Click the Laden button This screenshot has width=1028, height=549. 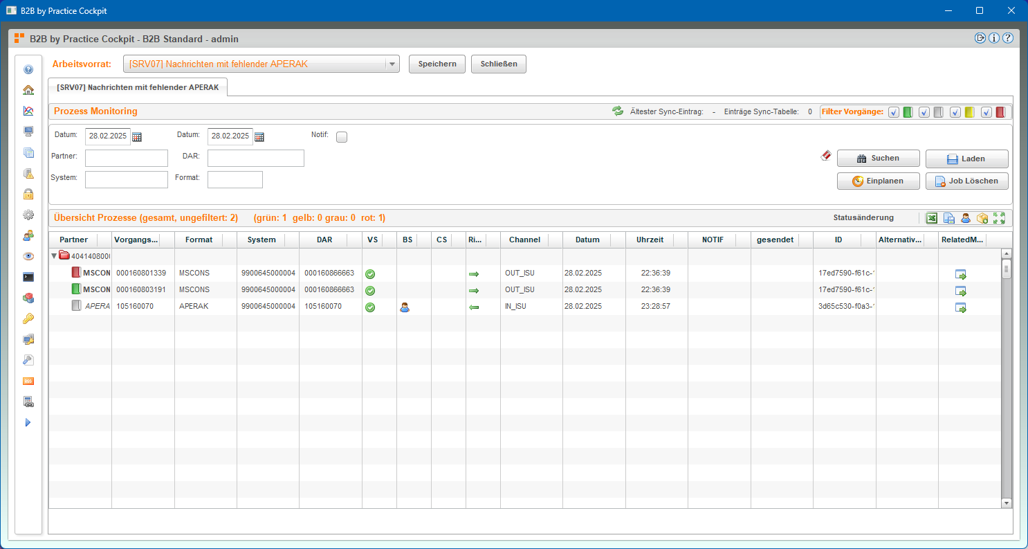(967, 159)
